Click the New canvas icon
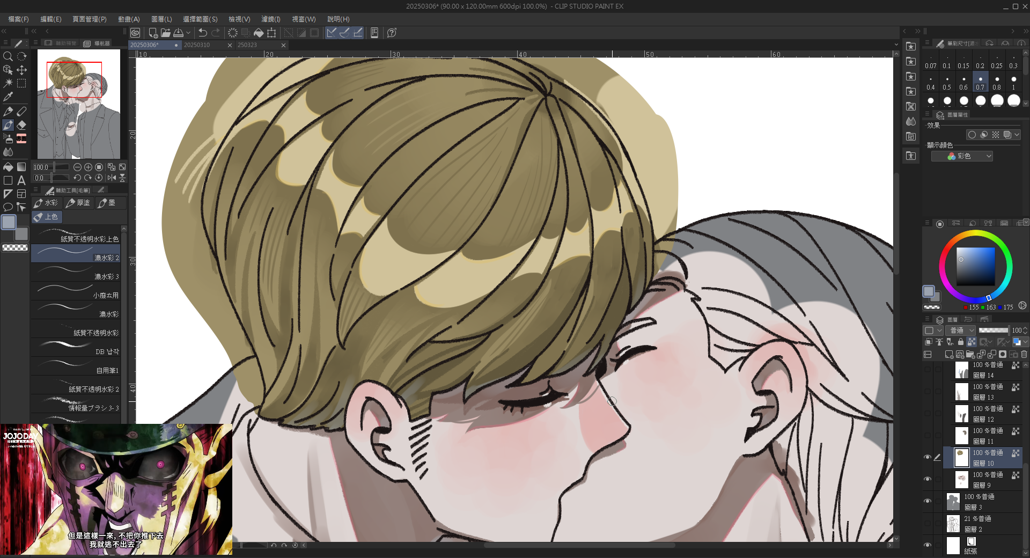Viewport: 1030px width, 558px height. pyautogui.click(x=153, y=33)
